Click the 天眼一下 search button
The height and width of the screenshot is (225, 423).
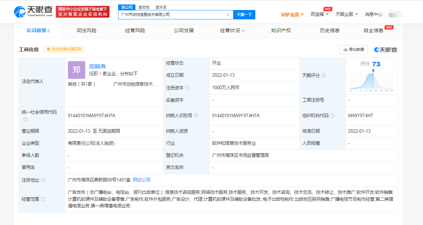click(244, 15)
